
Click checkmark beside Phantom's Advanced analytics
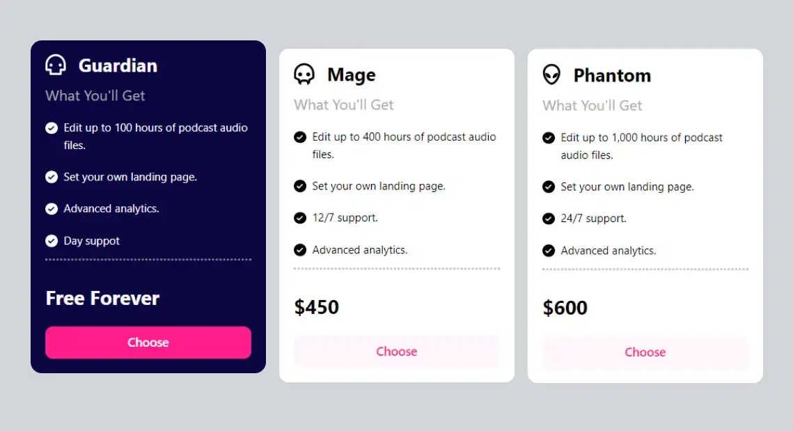(x=549, y=251)
